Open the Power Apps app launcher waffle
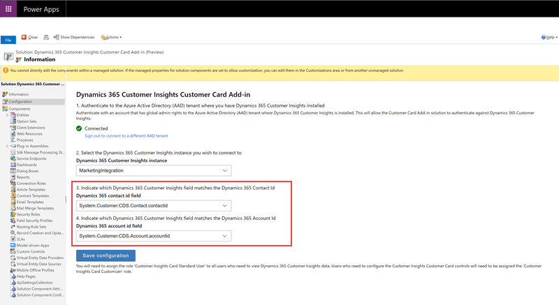Viewport: 559px width, 305px height. (x=8, y=8)
